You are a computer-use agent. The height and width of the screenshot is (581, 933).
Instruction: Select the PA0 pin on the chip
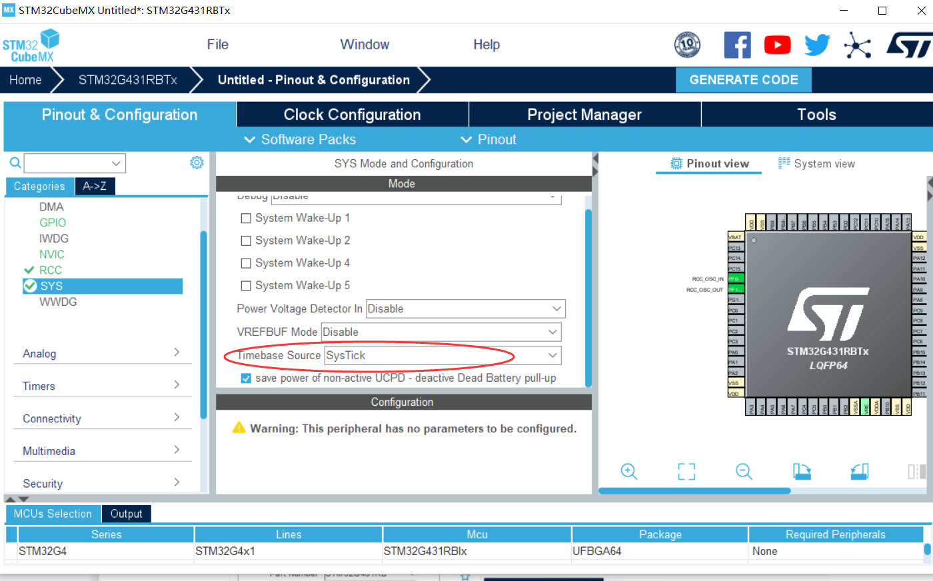[734, 351]
